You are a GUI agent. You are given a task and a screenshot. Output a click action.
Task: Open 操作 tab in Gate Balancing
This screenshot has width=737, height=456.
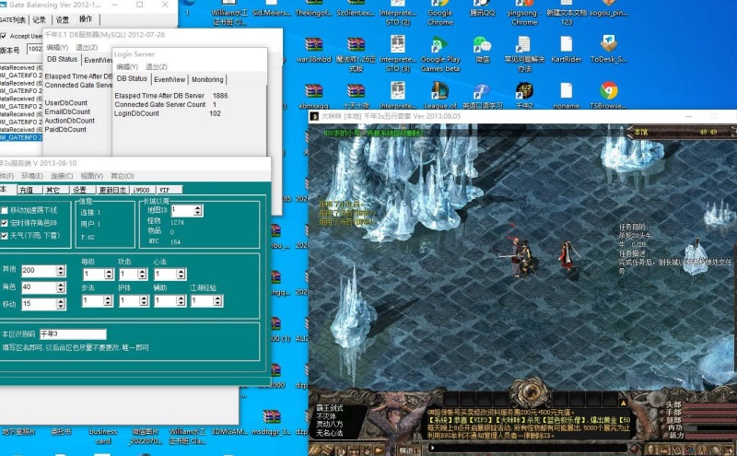pyautogui.click(x=86, y=19)
